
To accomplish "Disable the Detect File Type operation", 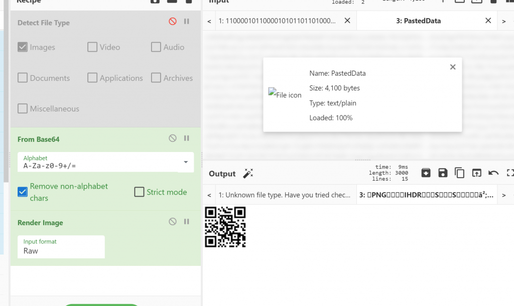I will 173,21.
